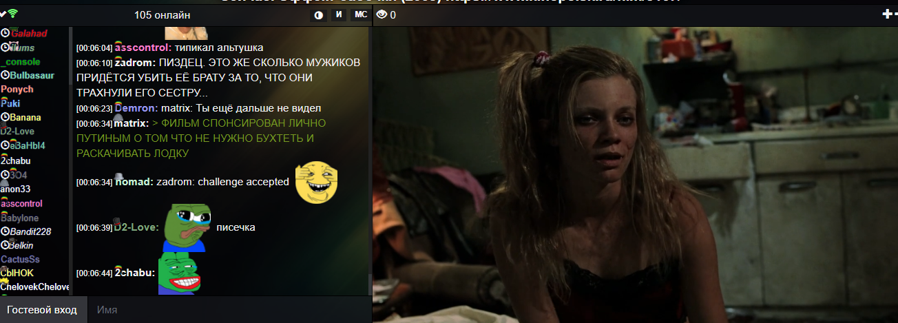Click the timestamp [00:06:10] in chat
This screenshot has height=323, width=898.
click(x=94, y=63)
